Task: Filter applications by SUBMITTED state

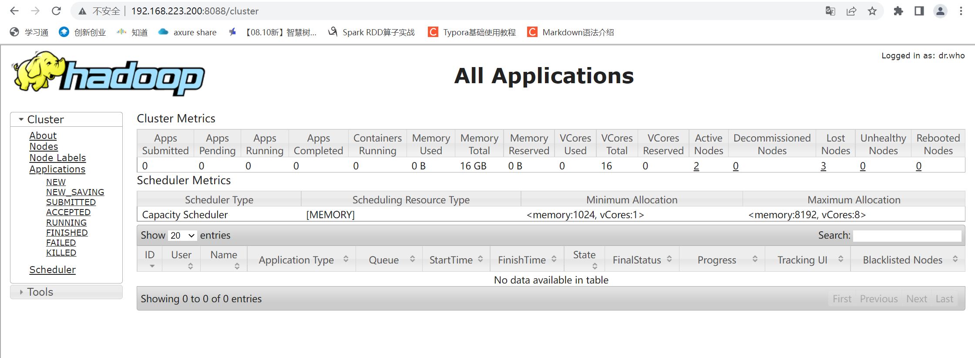Action: (x=71, y=202)
